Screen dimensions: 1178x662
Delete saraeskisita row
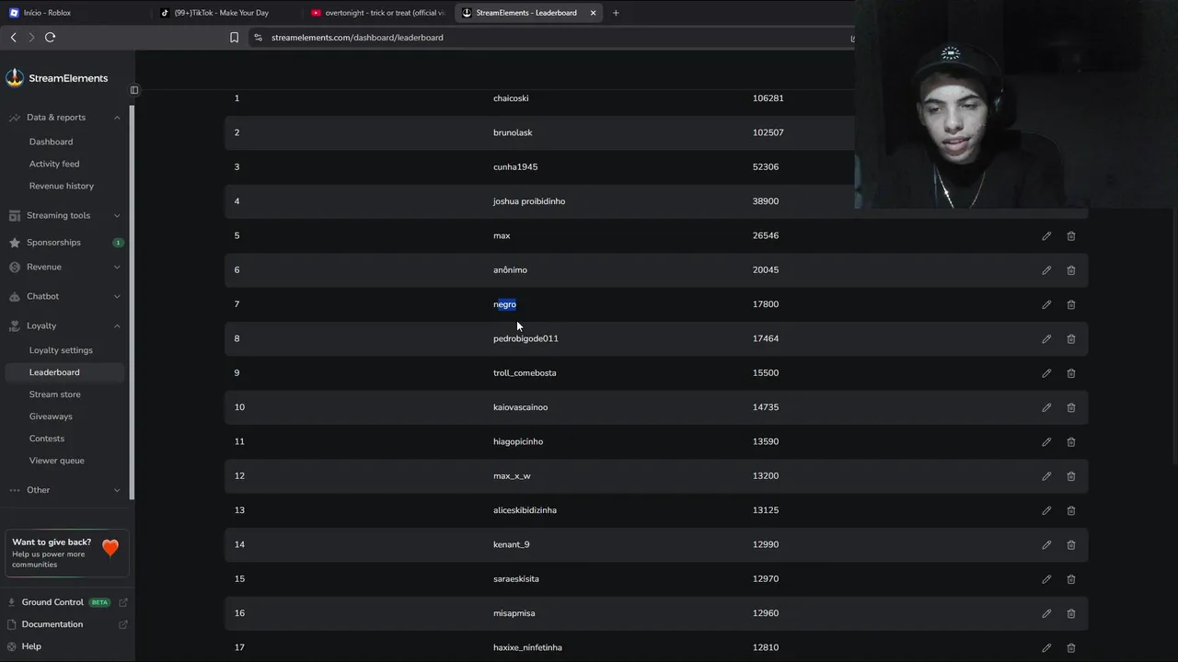point(1071,579)
